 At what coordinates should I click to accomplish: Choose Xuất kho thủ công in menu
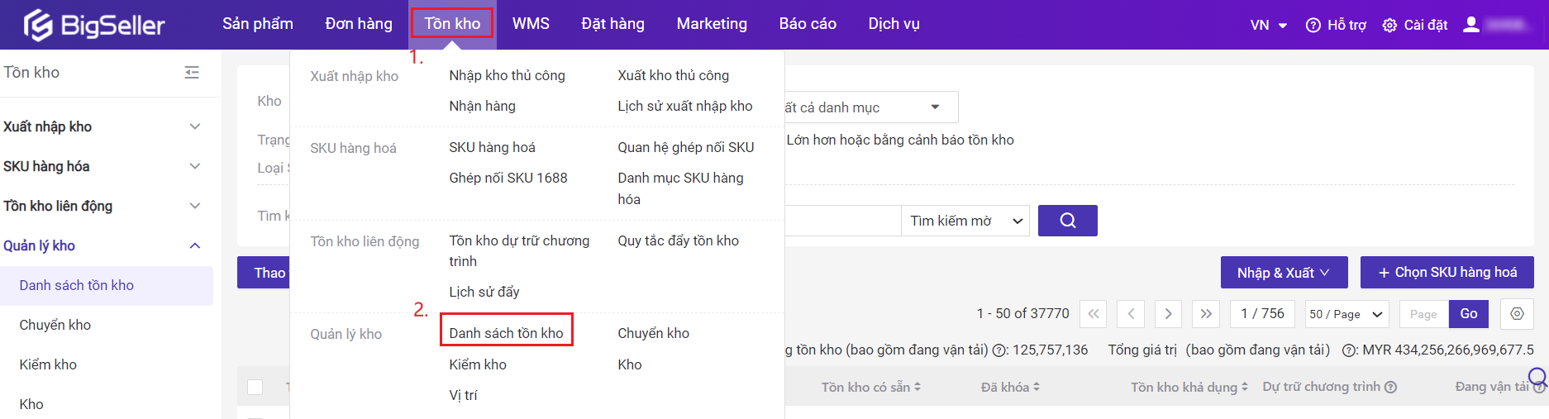pyautogui.click(x=673, y=75)
